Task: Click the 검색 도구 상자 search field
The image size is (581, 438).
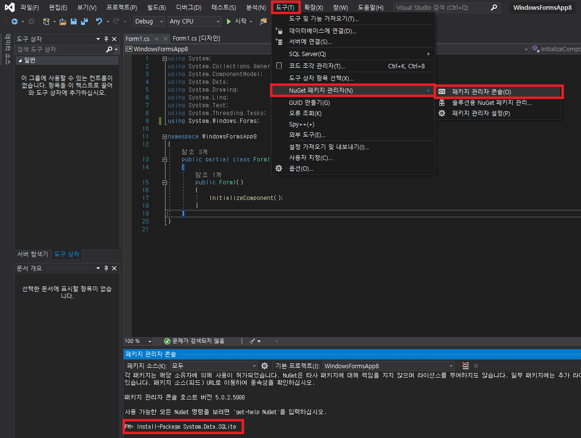Action: coord(61,49)
